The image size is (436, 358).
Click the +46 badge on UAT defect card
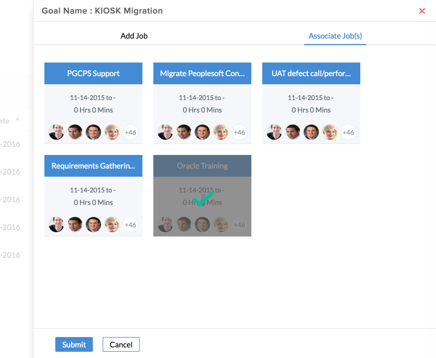[x=348, y=132]
